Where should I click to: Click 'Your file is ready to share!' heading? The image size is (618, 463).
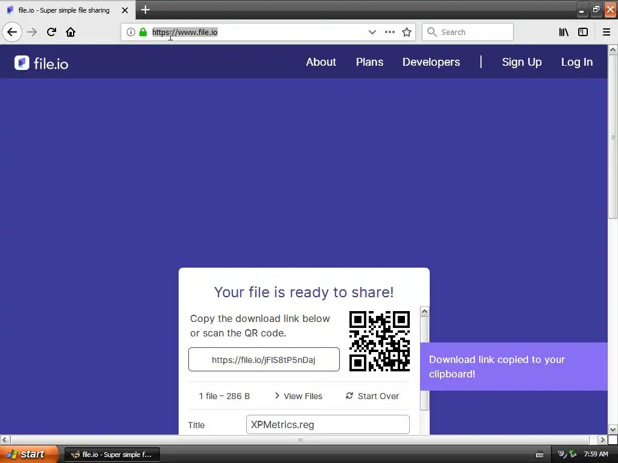(x=304, y=292)
